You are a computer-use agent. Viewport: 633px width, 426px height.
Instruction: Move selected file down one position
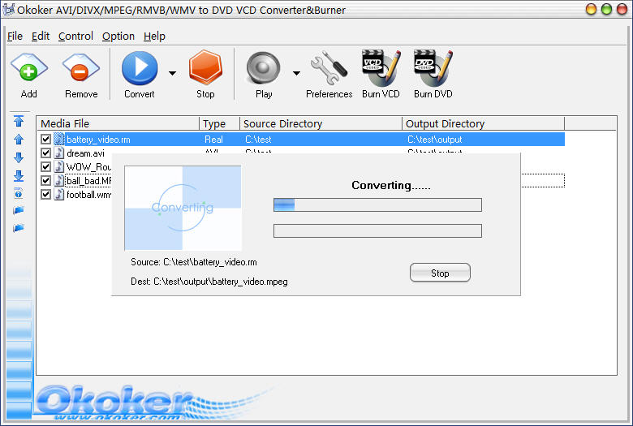[19, 157]
